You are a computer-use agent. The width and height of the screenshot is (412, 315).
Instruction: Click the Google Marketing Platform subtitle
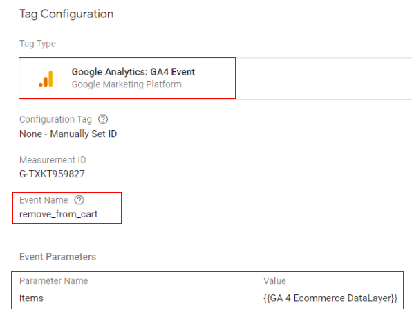pos(127,84)
